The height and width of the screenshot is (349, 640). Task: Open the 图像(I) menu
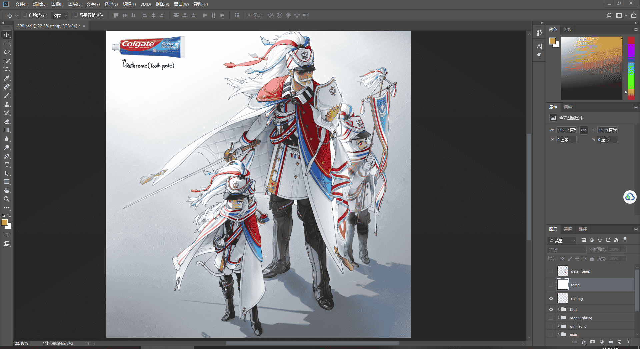tap(57, 4)
